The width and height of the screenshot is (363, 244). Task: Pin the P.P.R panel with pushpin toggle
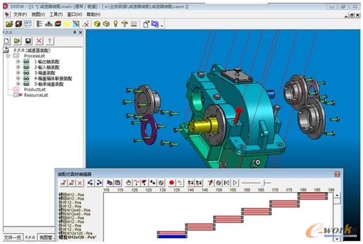[x=74, y=33]
